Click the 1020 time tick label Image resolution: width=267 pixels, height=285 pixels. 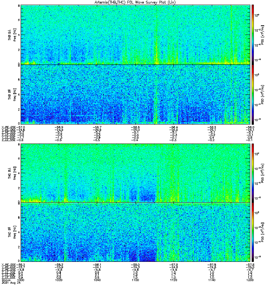click(59, 280)
